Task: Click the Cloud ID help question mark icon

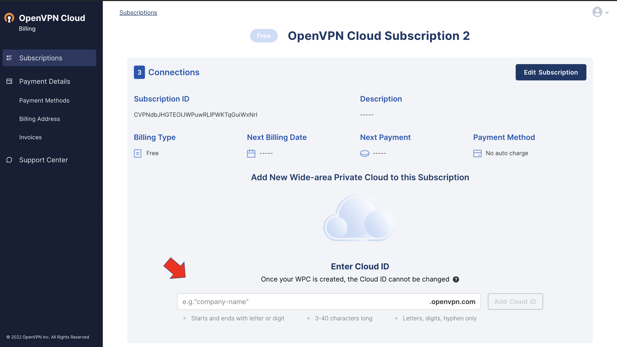Action: [x=456, y=279]
